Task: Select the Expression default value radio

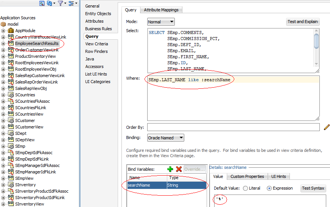Action: click(x=269, y=188)
